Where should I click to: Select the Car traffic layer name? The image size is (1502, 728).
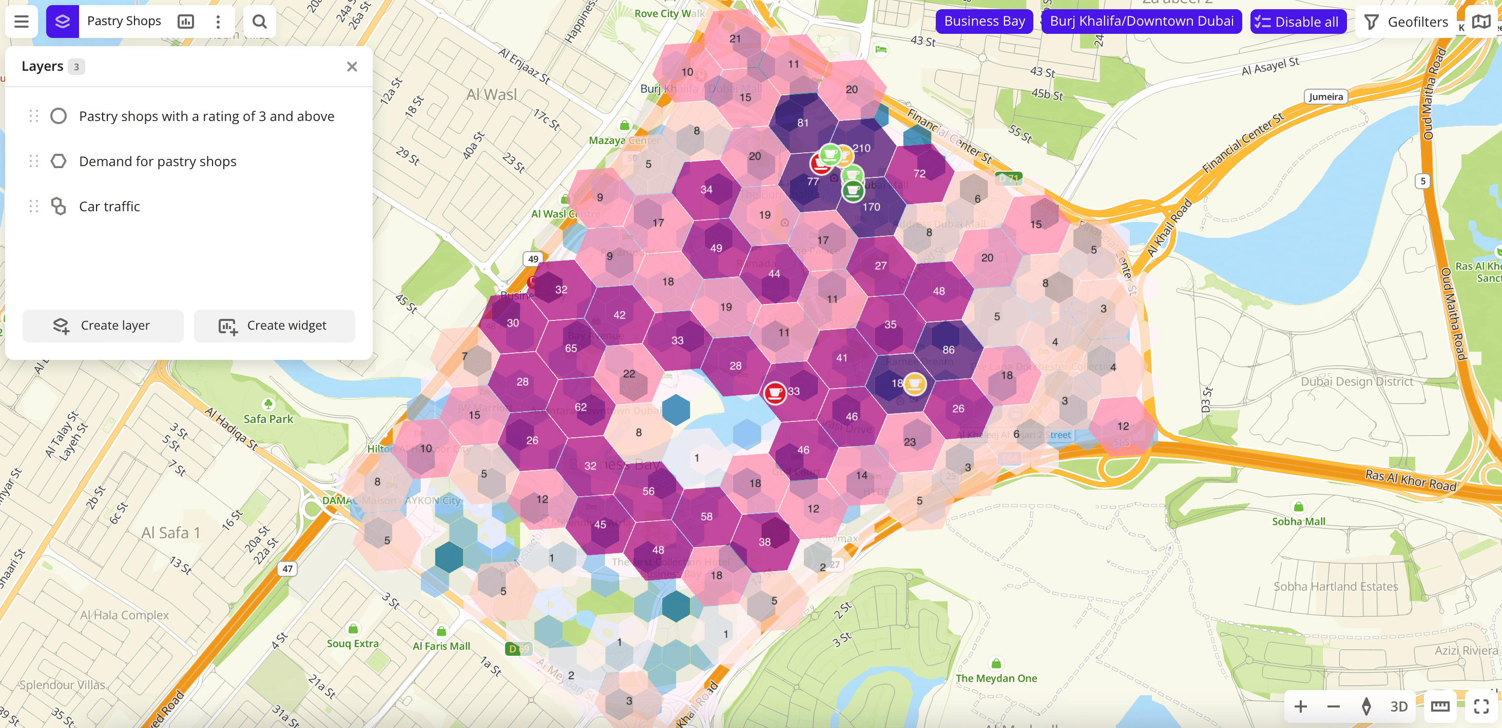[x=110, y=206]
